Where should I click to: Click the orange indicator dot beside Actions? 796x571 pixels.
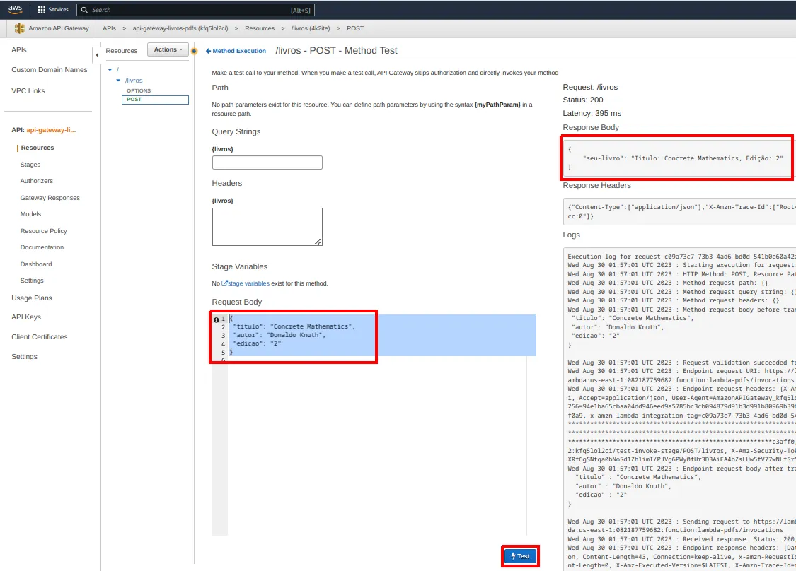(x=194, y=51)
